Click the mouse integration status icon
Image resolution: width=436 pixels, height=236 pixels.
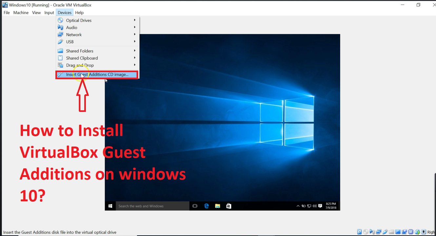pyautogui.click(x=417, y=232)
